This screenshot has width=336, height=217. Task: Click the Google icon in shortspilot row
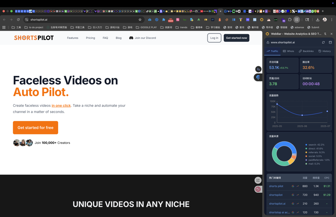(293, 195)
